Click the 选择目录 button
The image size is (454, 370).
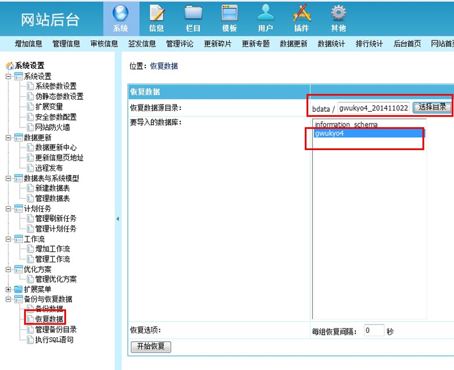click(x=432, y=107)
